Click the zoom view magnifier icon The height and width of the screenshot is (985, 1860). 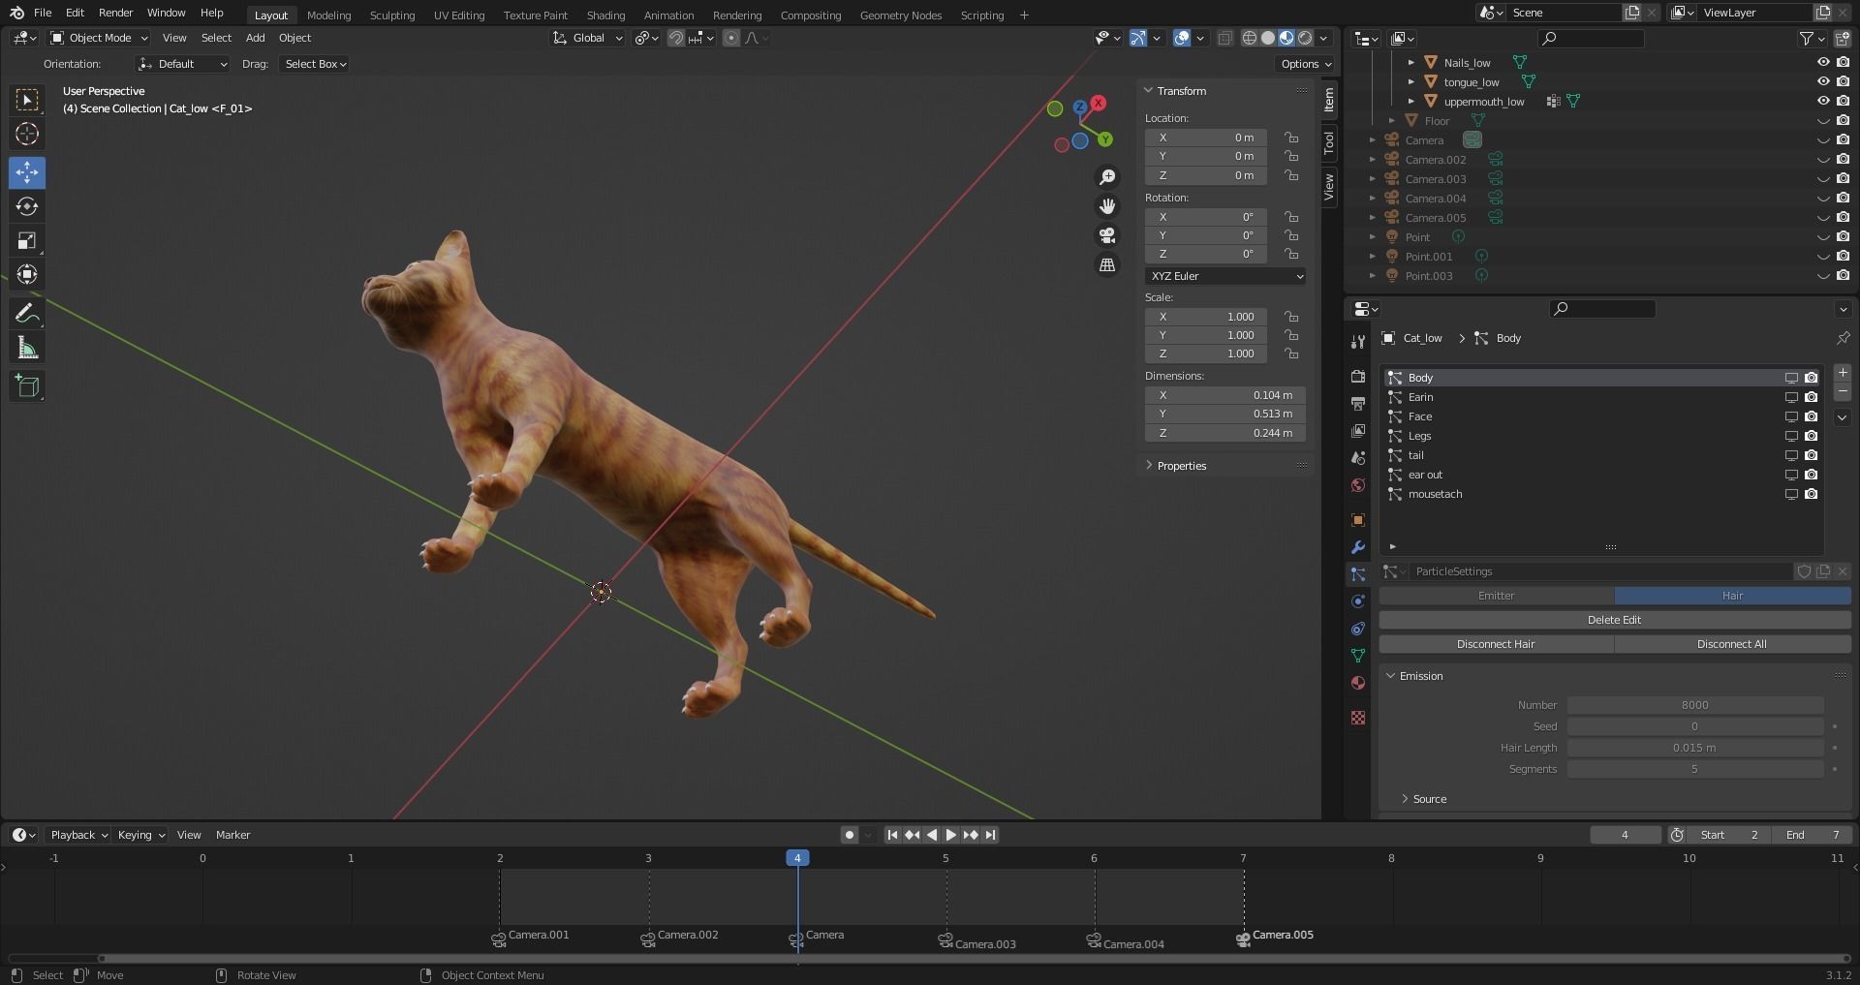click(x=1107, y=177)
